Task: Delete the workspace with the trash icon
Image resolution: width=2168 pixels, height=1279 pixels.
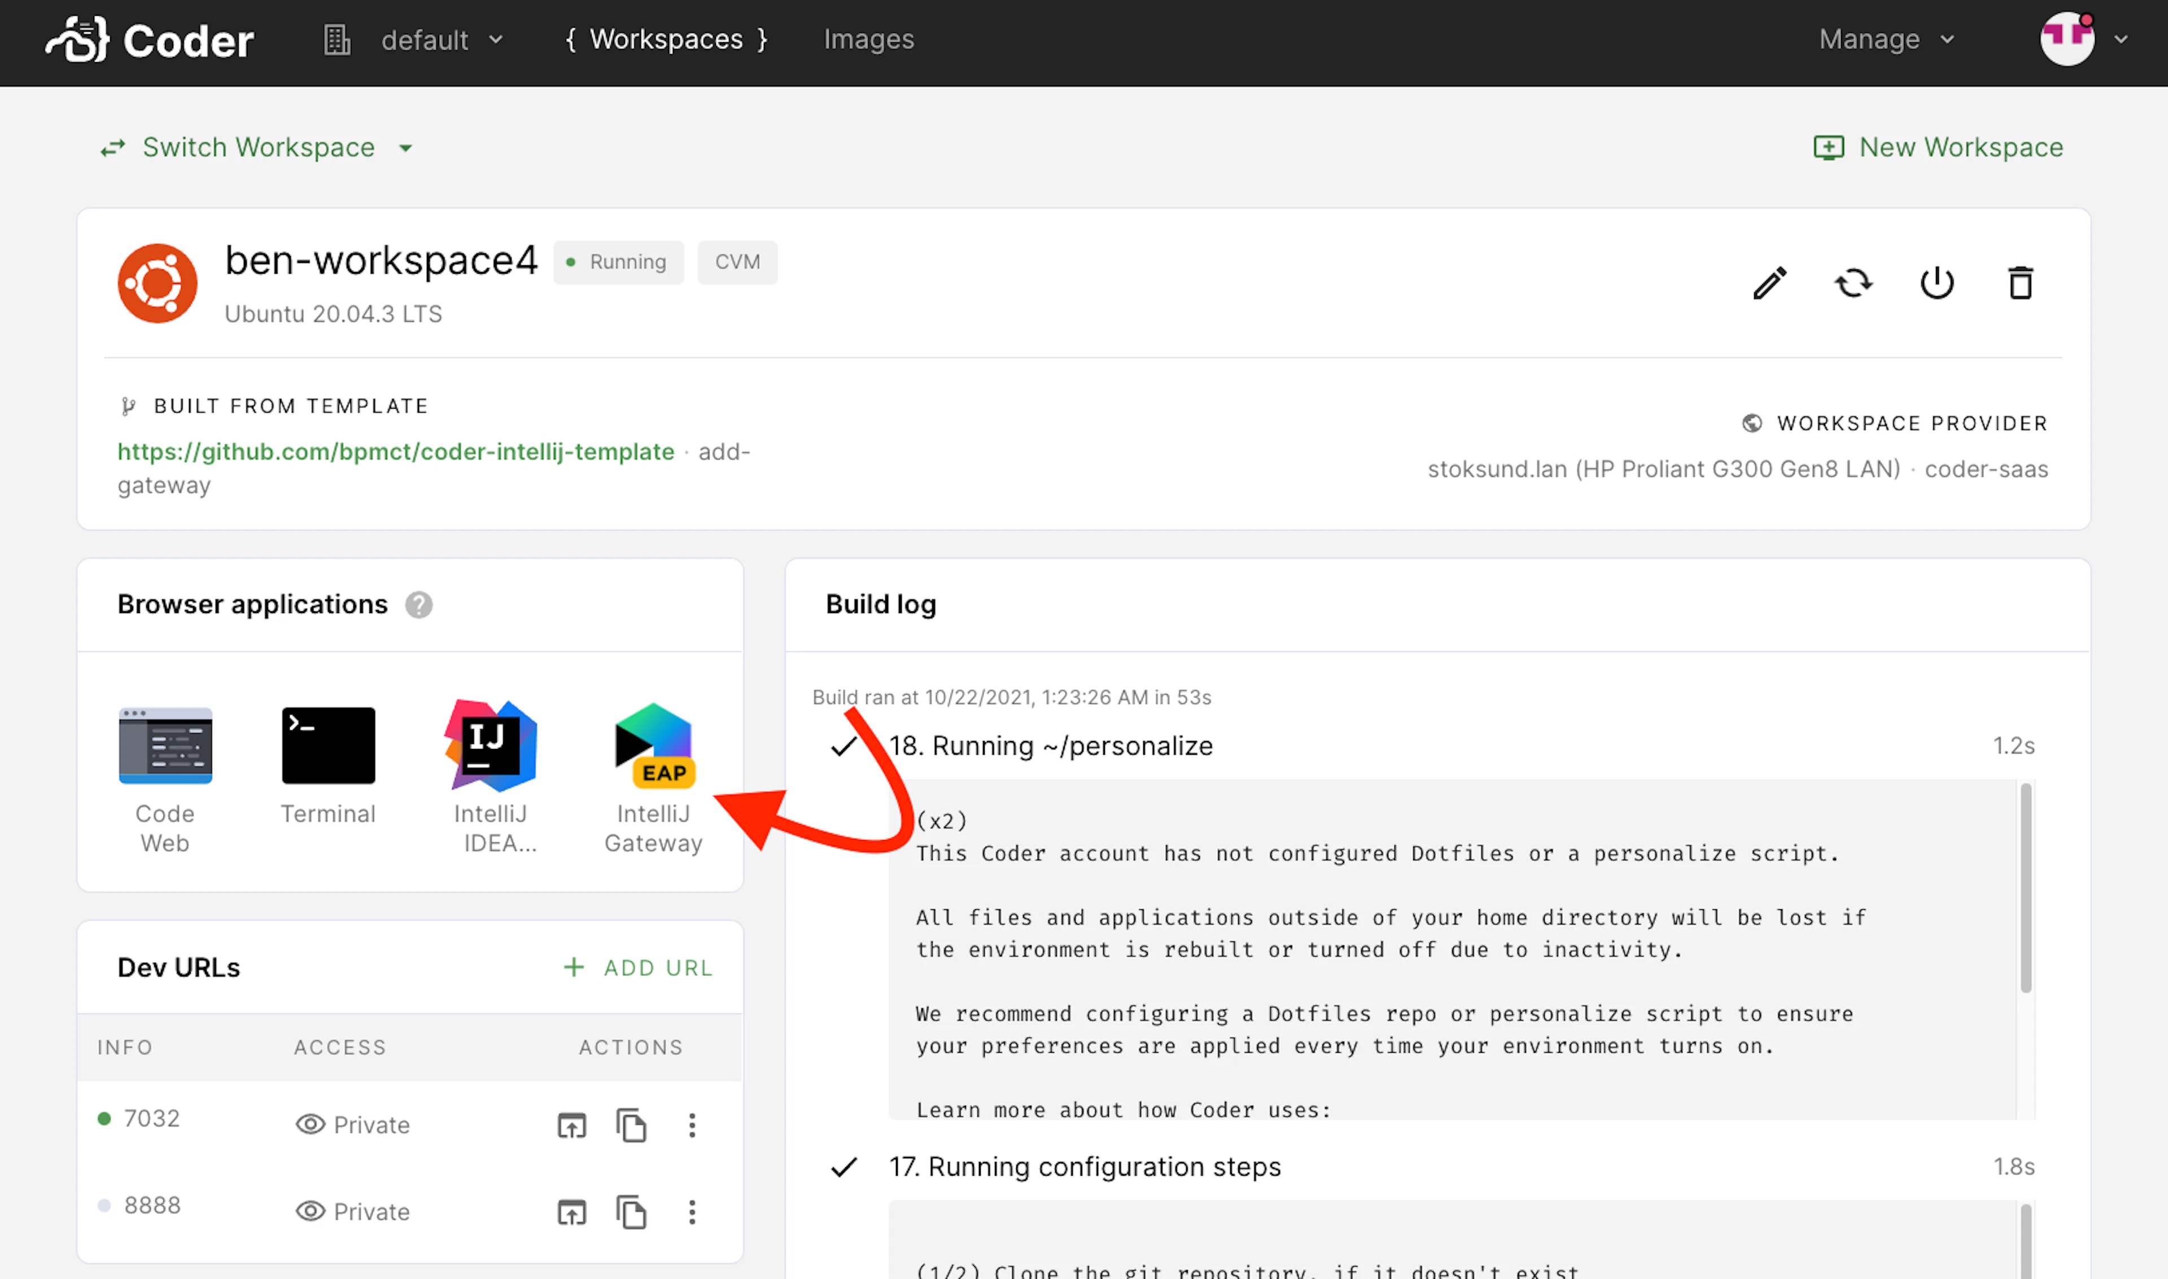Action: pos(2021,283)
